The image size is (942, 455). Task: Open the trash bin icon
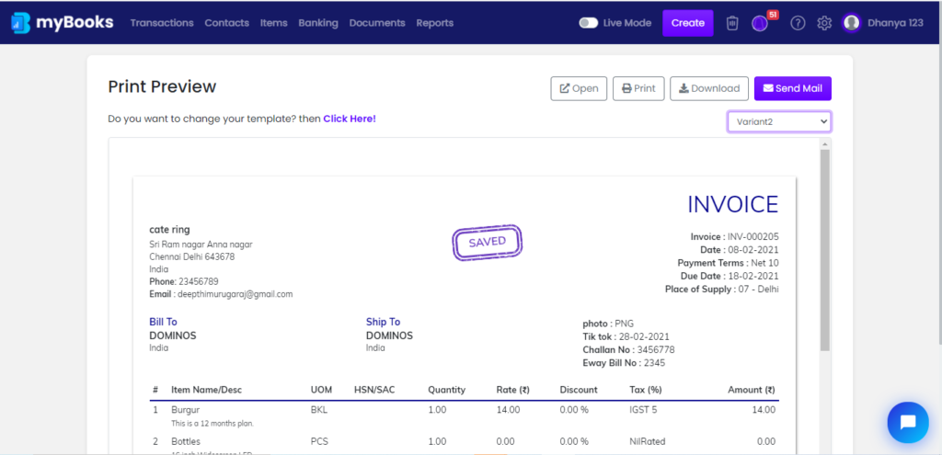pyautogui.click(x=731, y=23)
